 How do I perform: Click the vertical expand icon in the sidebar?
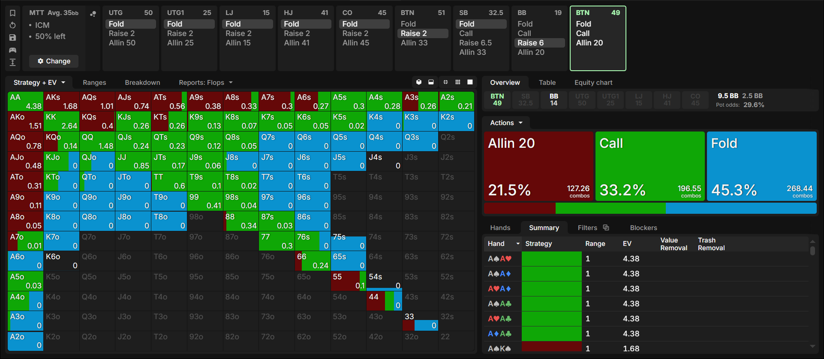13,63
